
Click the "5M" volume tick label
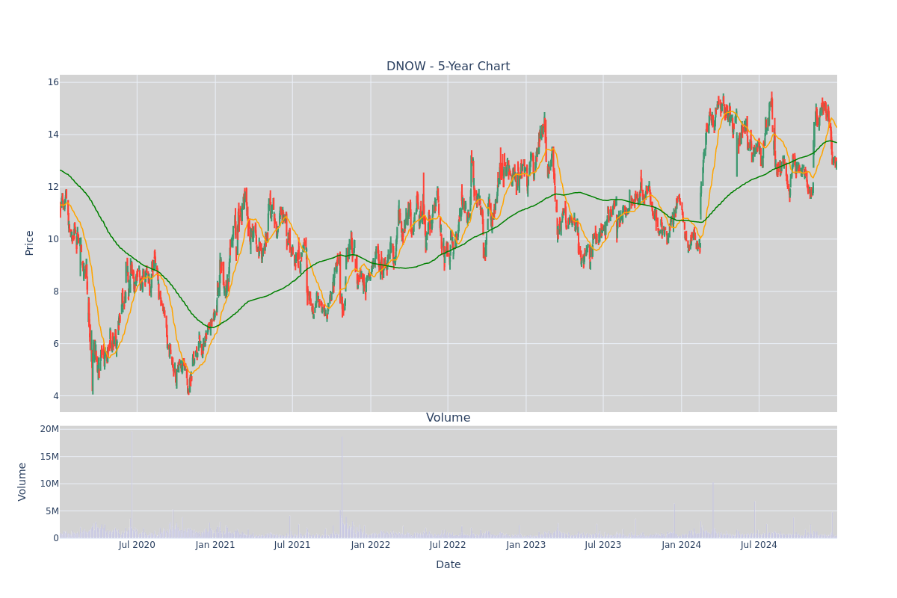[52, 511]
